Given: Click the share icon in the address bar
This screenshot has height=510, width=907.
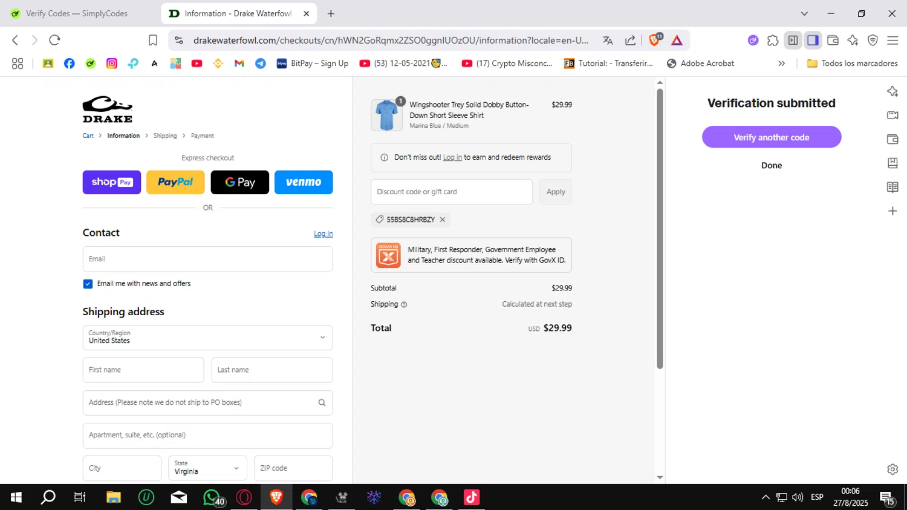Looking at the screenshot, I should [x=630, y=41].
